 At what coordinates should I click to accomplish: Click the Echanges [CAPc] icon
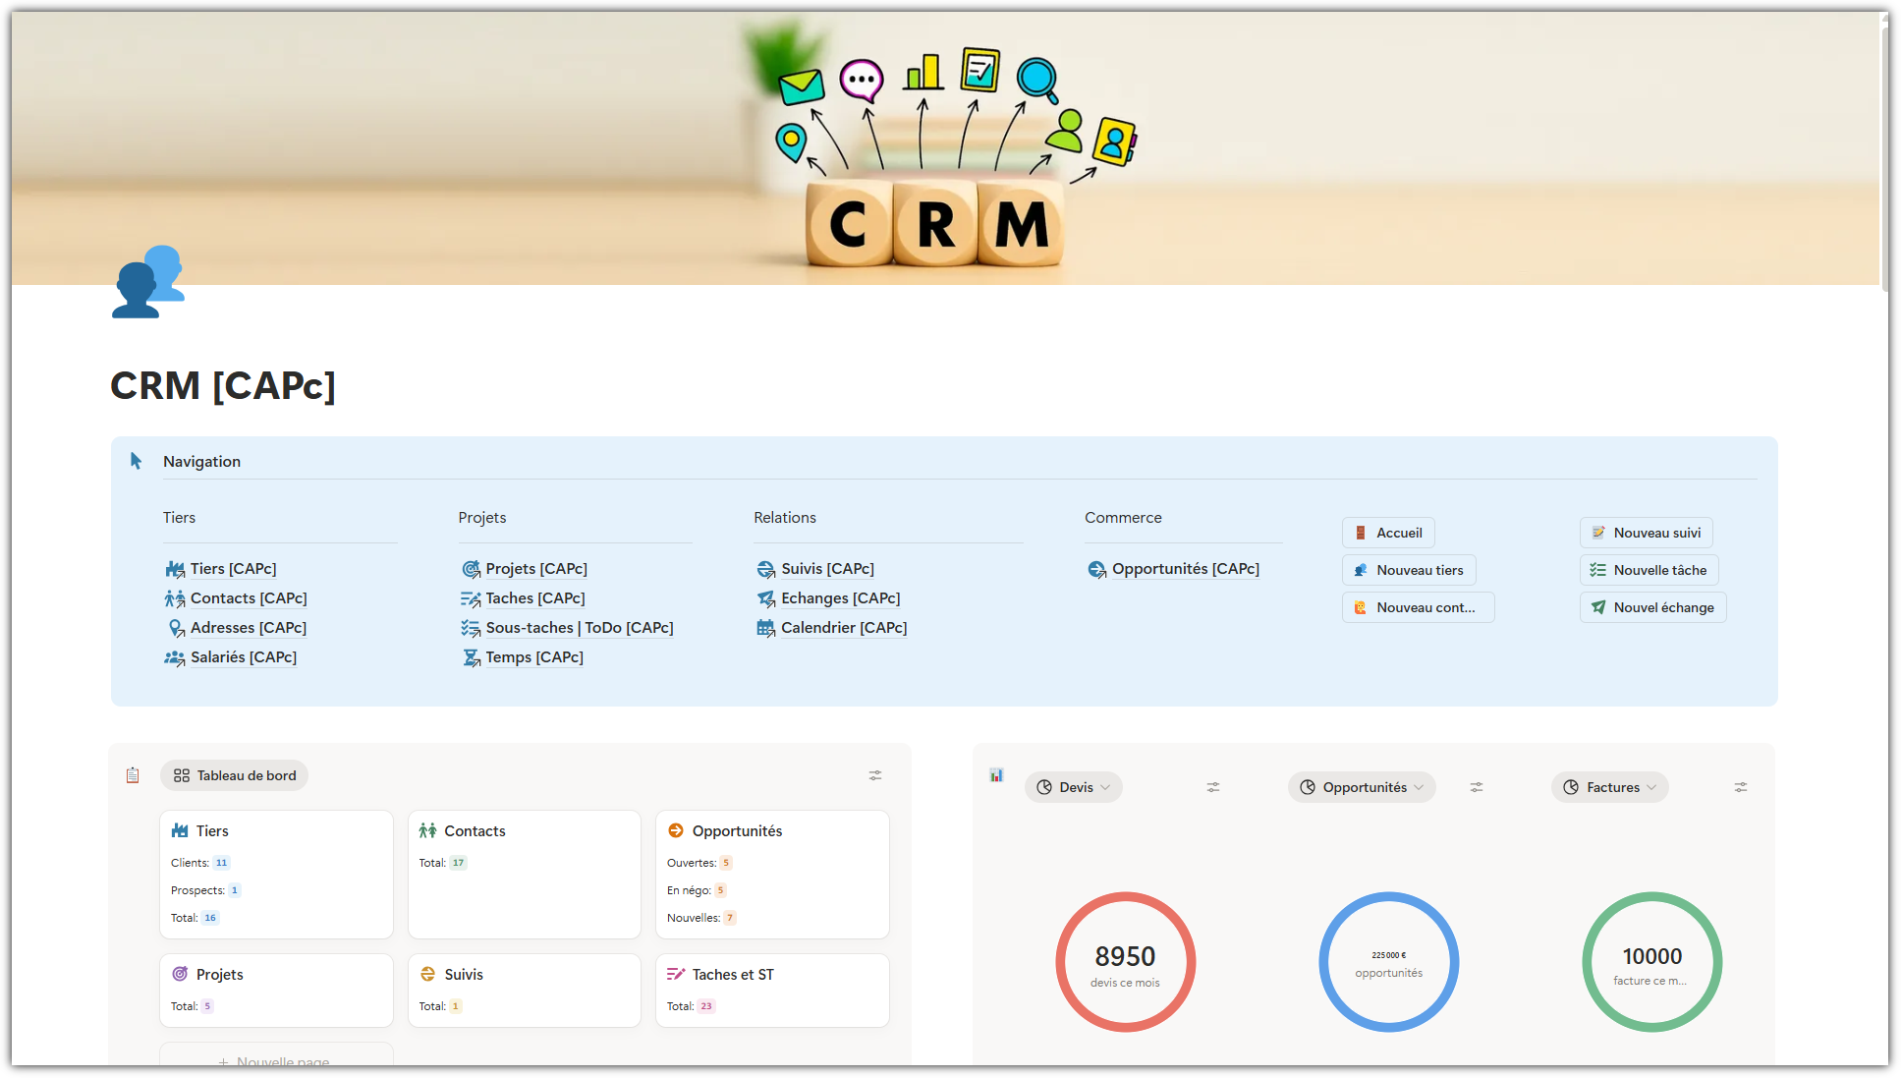click(766, 597)
